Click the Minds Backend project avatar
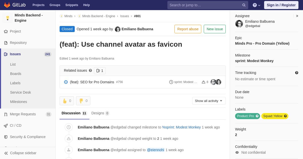Image resolution: width=303 pixels, height=159 pixels. click(8, 18)
